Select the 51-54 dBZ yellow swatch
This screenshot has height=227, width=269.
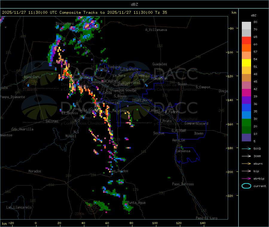(x=246, y=63)
